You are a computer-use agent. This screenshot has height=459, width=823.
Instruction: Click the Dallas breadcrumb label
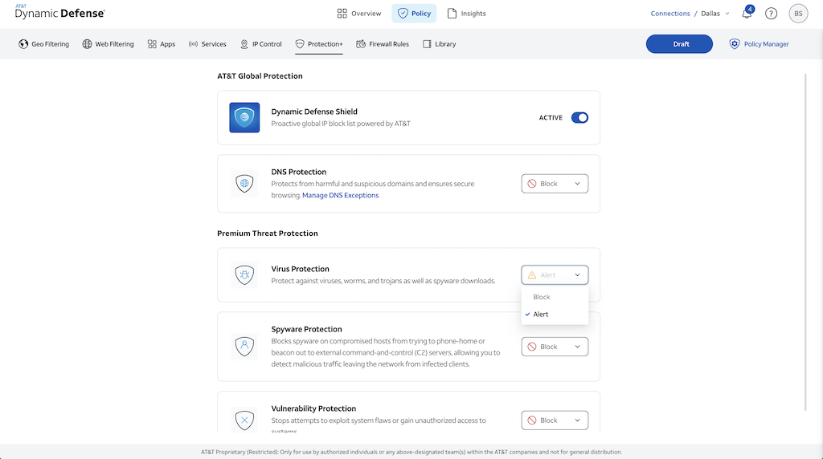point(710,14)
